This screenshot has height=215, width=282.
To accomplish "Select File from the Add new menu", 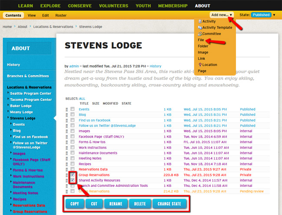I will pyautogui.click(x=201, y=40).
